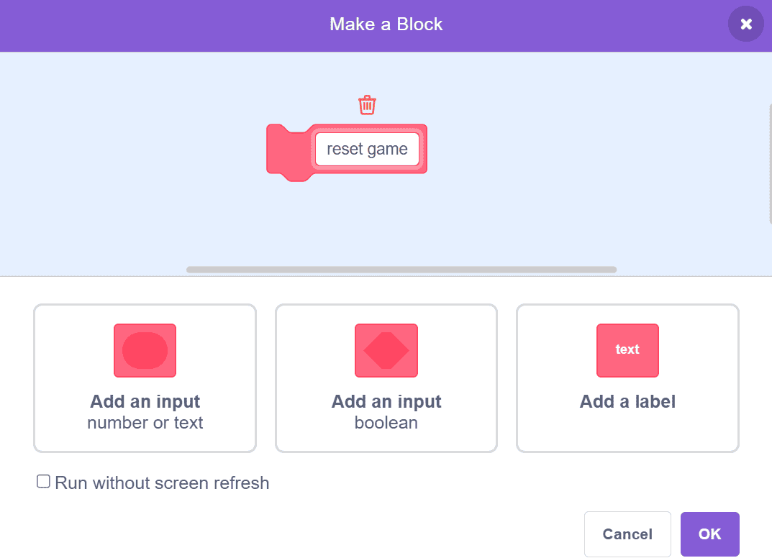Click the 'boolean' subtitle text

point(386,423)
